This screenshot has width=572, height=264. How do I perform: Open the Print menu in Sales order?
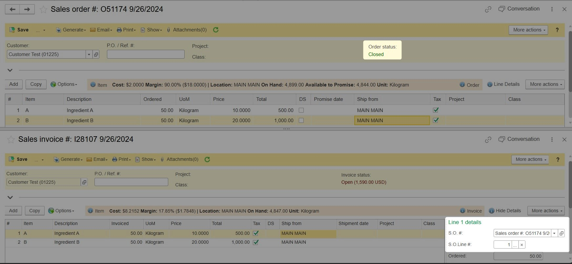point(126,30)
